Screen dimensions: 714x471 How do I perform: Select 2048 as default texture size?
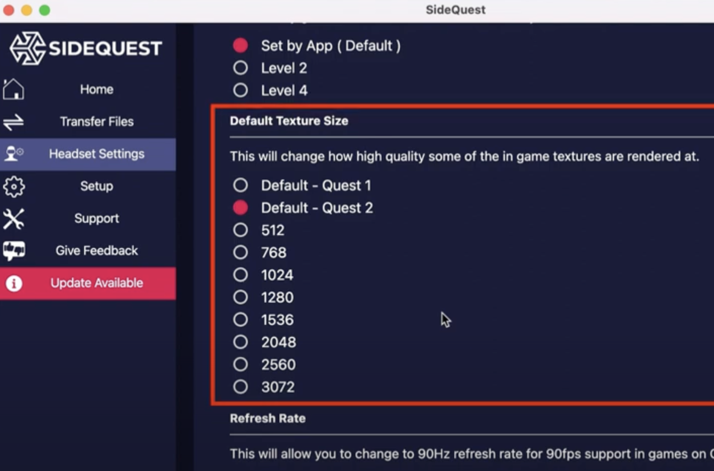(x=240, y=342)
